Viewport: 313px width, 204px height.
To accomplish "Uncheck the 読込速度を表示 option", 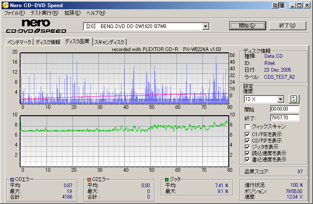I will 248,153.
